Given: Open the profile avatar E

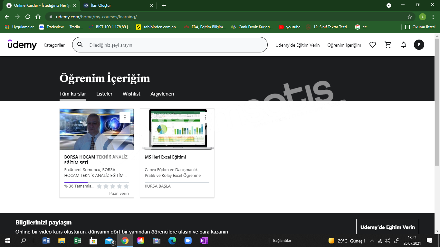Looking at the screenshot, I should coord(419,45).
